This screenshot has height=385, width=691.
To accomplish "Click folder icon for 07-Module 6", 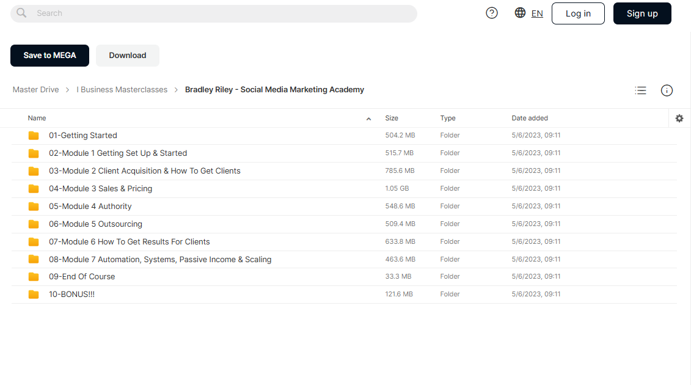I will (x=34, y=241).
